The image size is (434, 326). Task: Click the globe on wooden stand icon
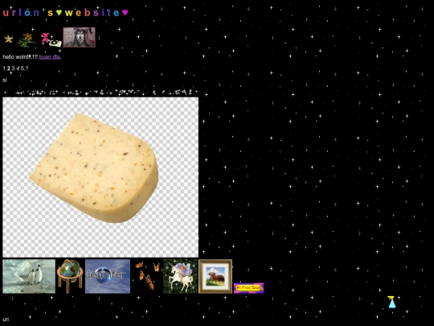point(70,276)
